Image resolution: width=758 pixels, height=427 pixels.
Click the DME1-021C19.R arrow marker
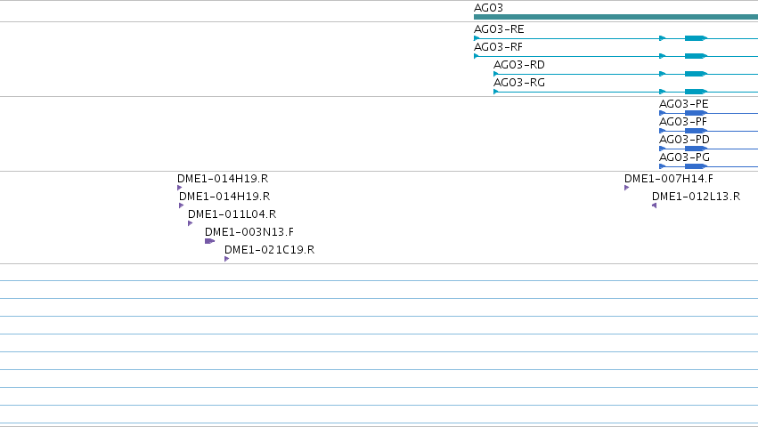[227, 259]
